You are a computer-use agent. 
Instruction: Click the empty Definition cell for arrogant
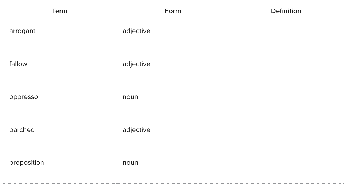pos(286,36)
